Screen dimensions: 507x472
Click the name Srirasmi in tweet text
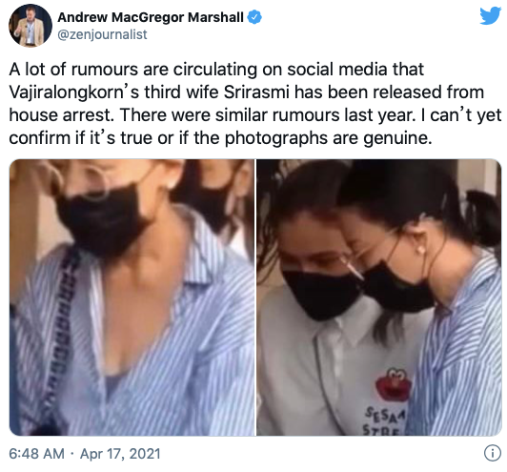(256, 92)
